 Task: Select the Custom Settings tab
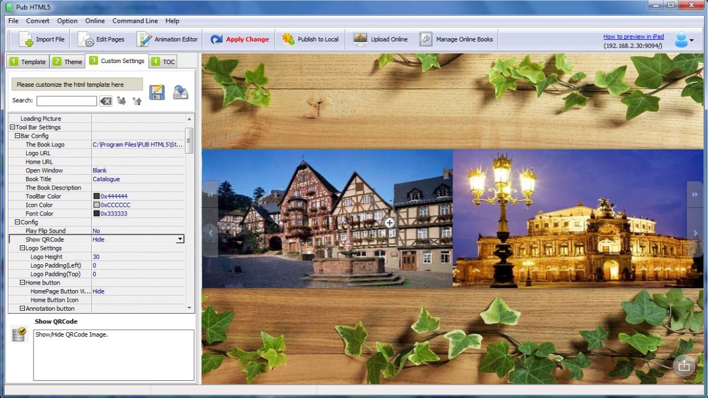point(117,61)
